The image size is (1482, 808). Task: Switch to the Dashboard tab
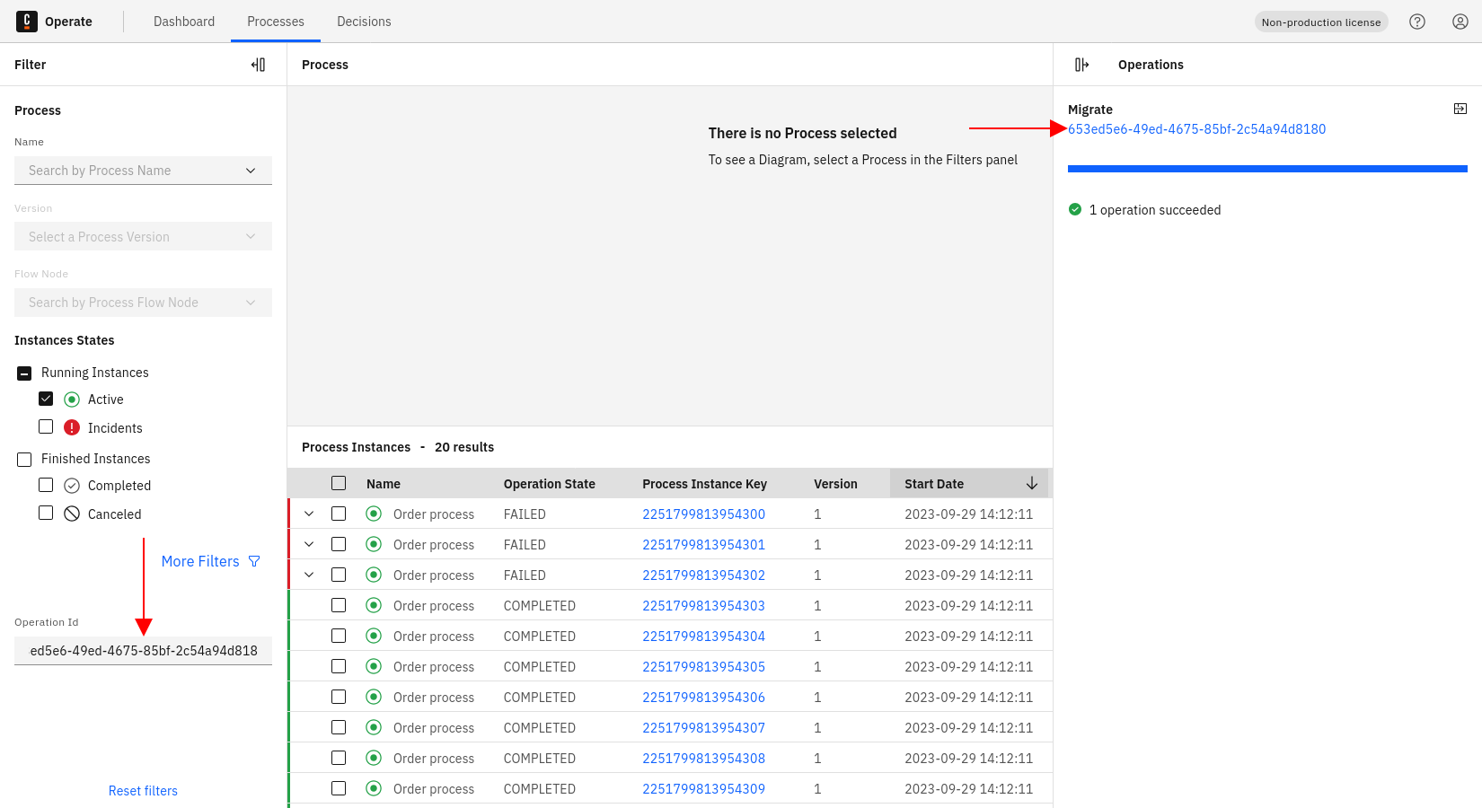point(184,22)
